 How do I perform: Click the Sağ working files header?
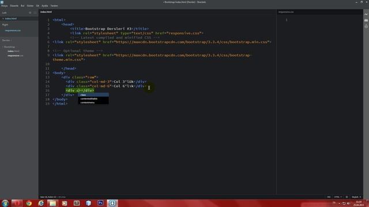pyautogui.click(x=5, y=25)
